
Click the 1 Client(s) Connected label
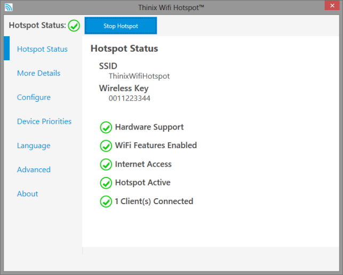[x=154, y=201]
